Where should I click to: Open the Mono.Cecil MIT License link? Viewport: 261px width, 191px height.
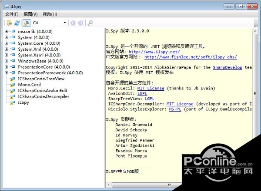pyautogui.click(x=151, y=88)
